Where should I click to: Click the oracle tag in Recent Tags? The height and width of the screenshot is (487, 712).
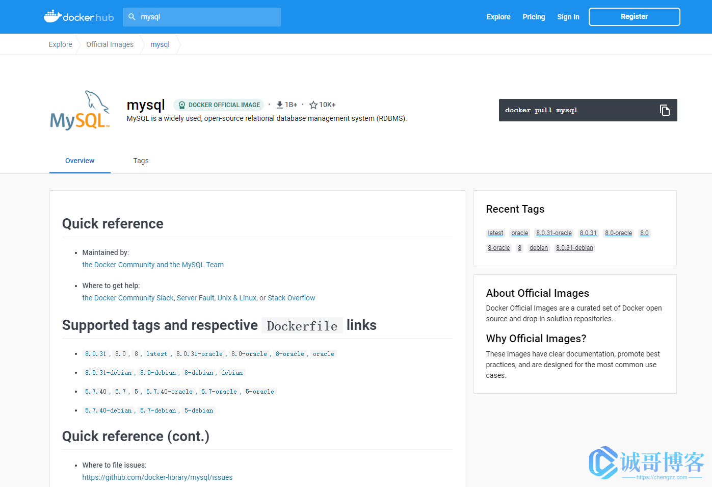click(520, 233)
